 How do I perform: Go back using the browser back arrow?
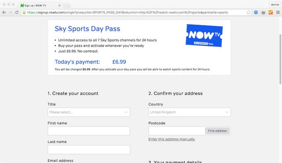click(4, 12)
